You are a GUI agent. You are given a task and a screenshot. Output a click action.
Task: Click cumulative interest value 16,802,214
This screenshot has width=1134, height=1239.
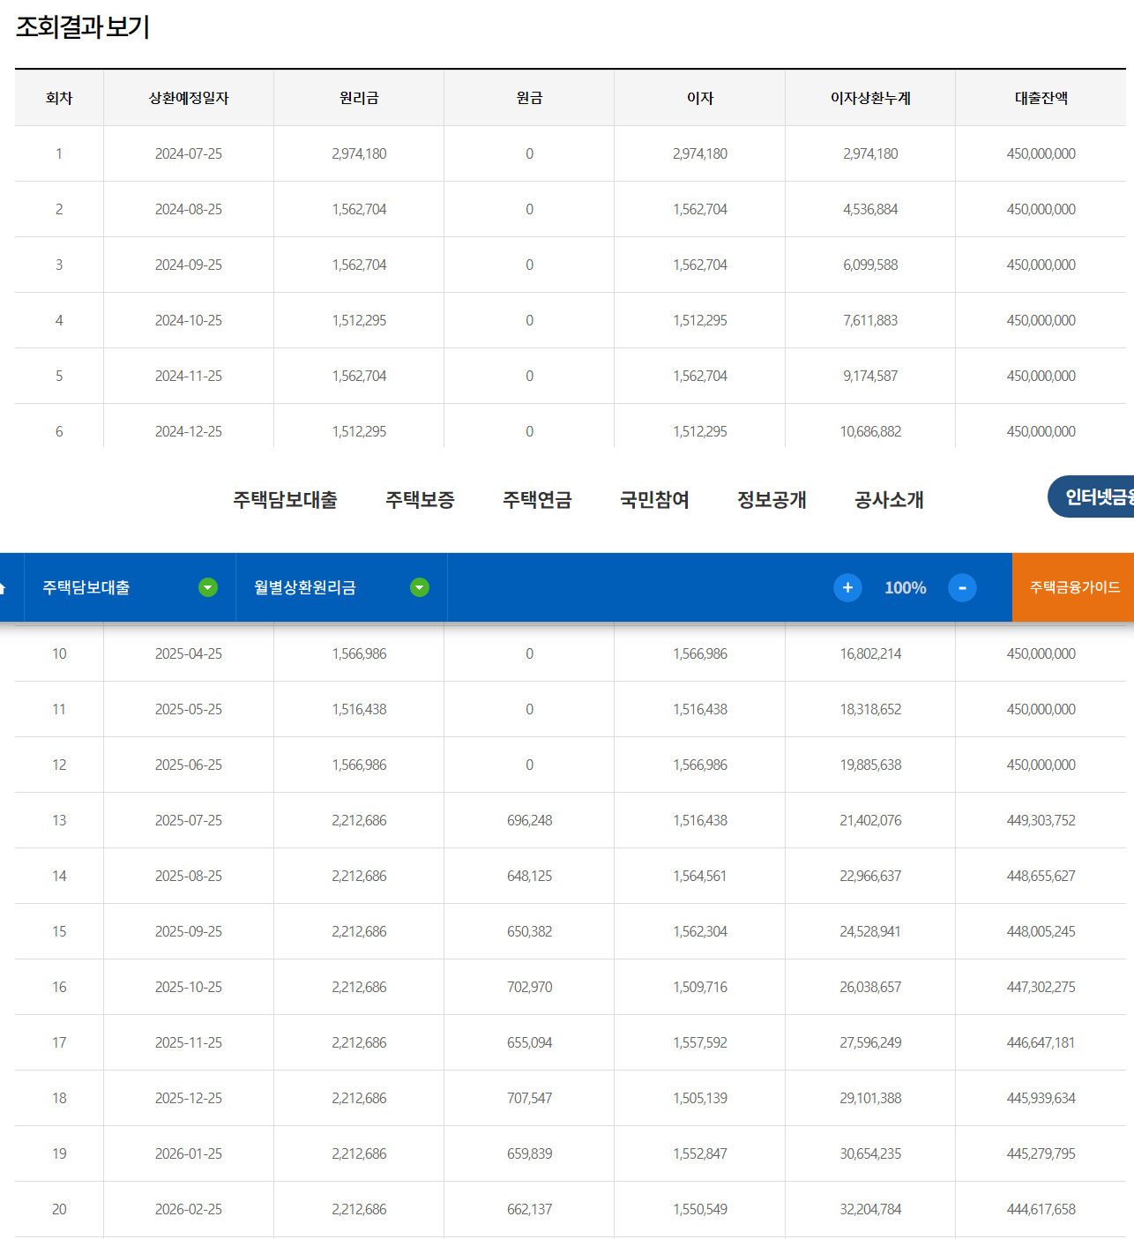pyautogui.click(x=870, y=653)
